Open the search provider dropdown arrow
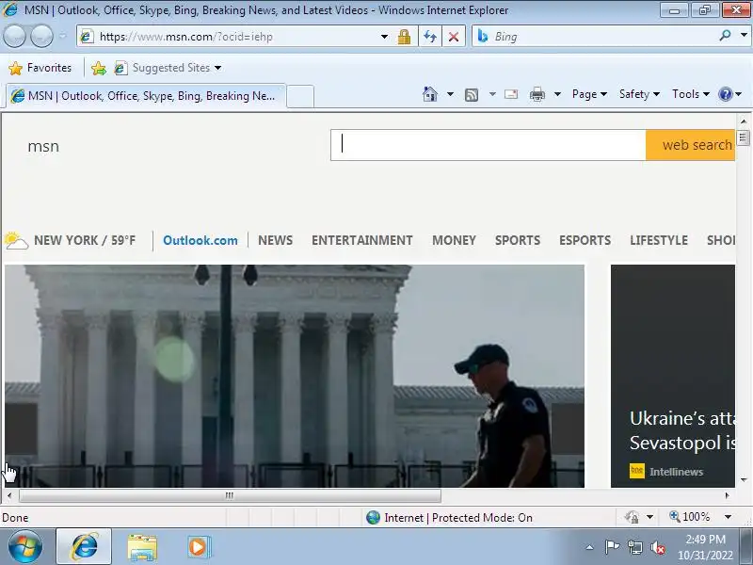 (744, 35)
